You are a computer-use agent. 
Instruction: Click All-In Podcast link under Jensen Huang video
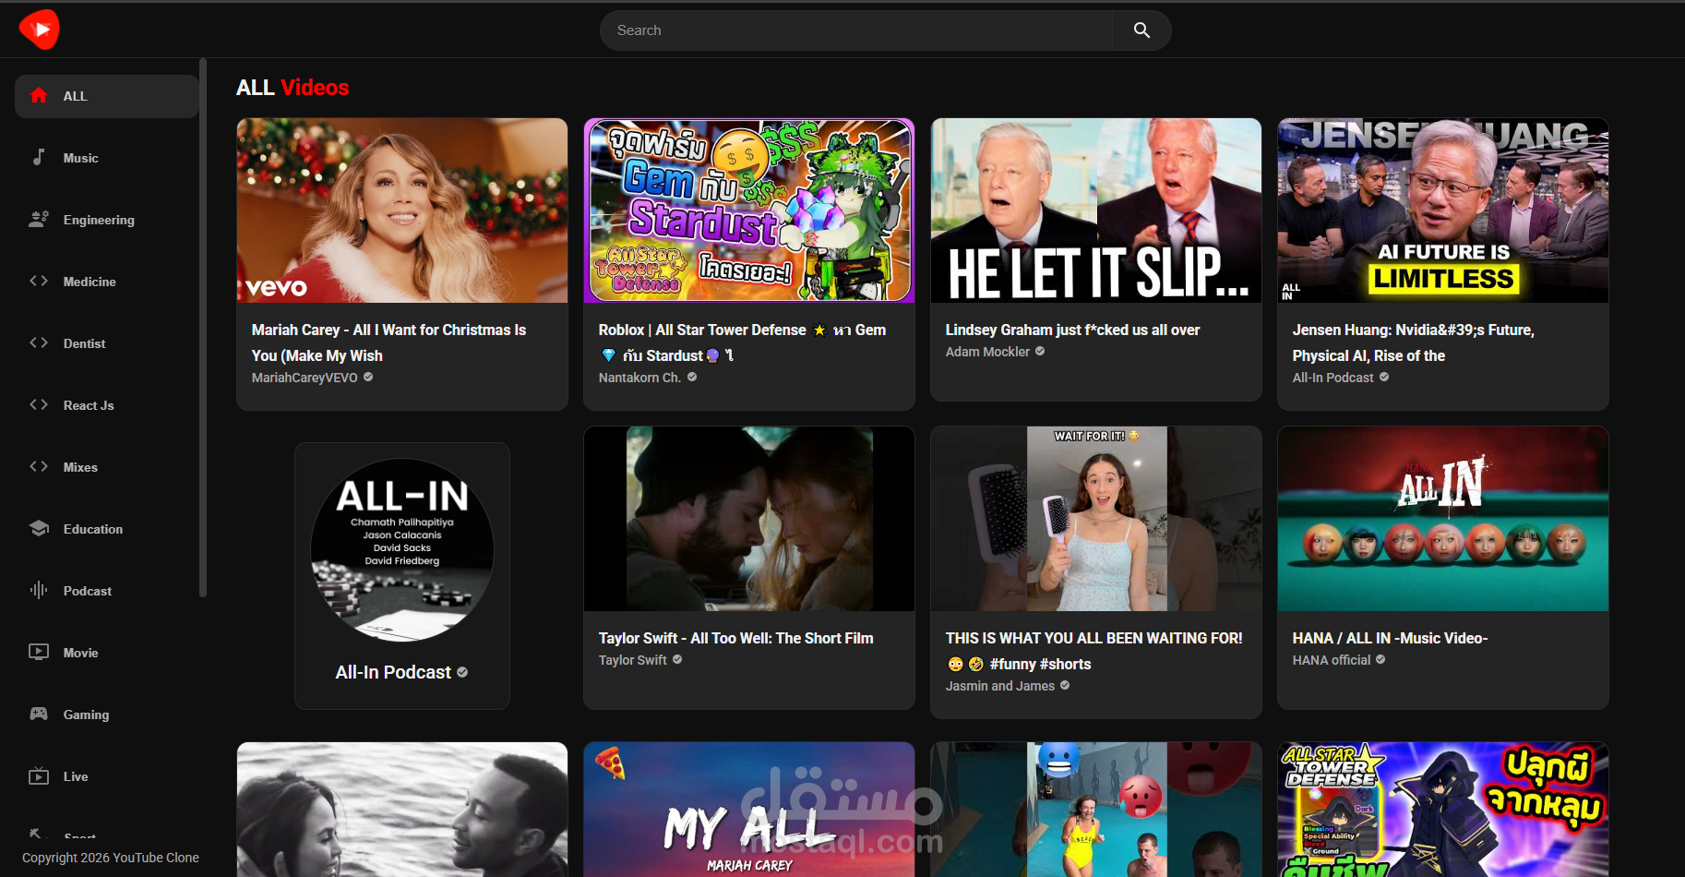pyautogui.click(x=1333, y=378)
